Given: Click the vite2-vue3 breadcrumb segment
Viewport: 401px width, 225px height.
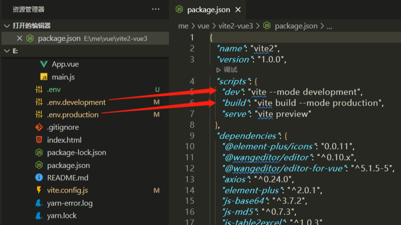Looking at the screenshot, I should click(x=235, y=26).
